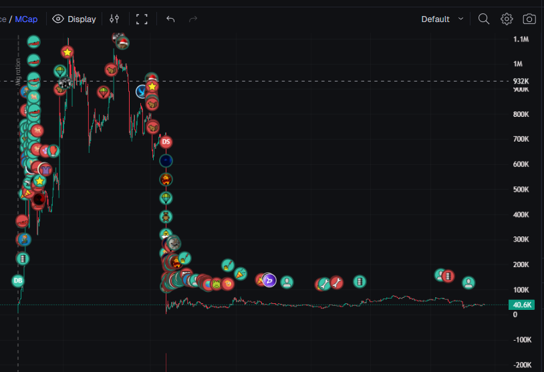Take a chart snapshot with camera icon
The width and height of the screenshot is (544, 372).
pyautogui.click(x=529, y=19)
